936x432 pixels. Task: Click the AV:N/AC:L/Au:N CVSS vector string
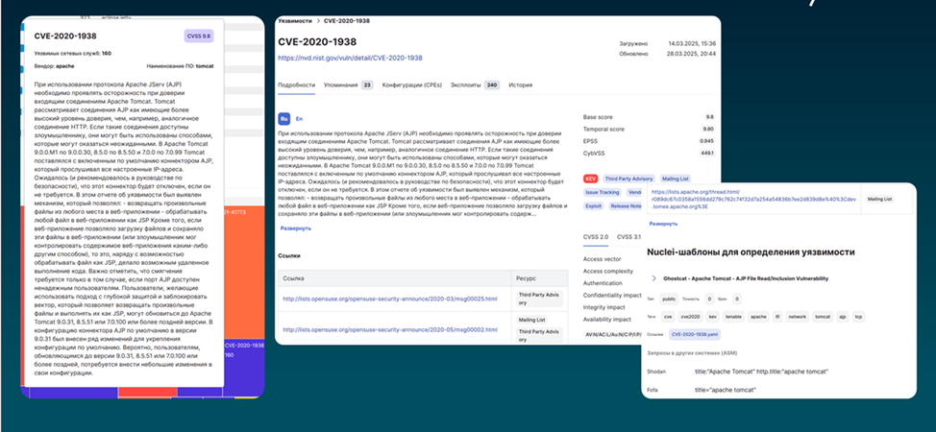coord(613,334)
